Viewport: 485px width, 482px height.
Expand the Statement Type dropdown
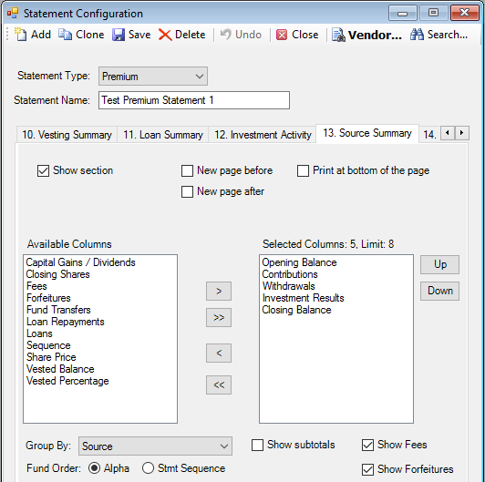pos(153,76)
